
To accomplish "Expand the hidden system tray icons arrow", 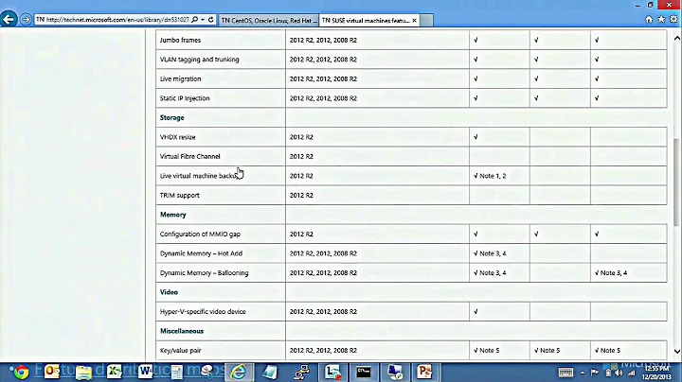I will coord(583,373).
